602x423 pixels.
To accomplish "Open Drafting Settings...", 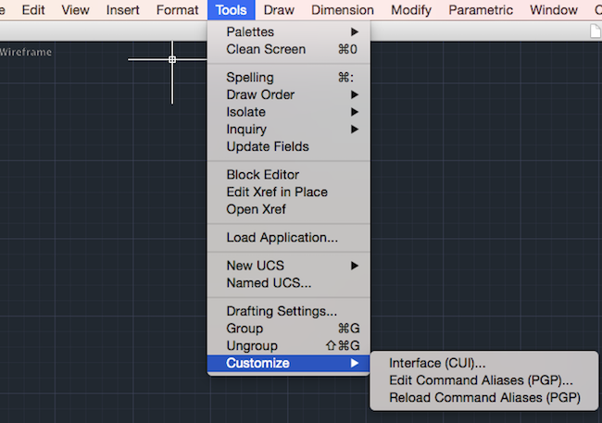I will click(289, 311).
